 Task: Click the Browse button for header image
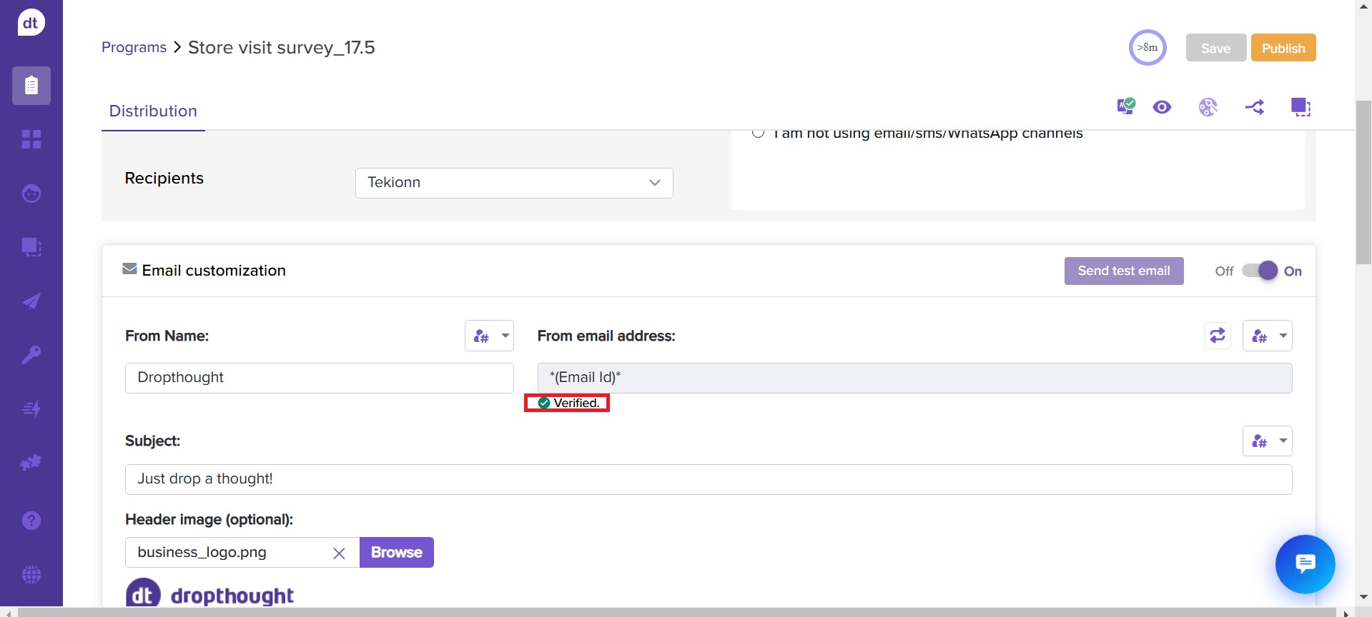tap(397, 553)
